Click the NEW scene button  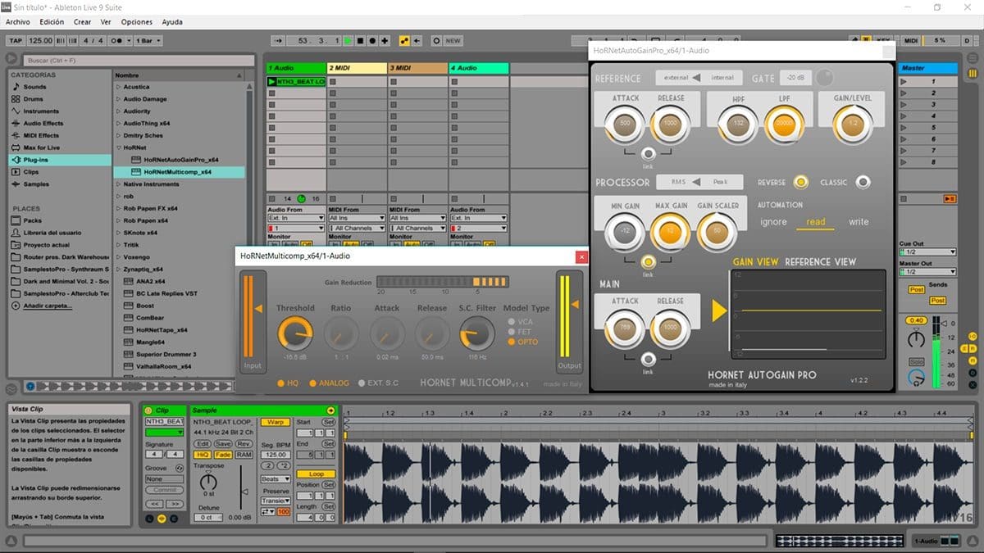pos(453,40)
